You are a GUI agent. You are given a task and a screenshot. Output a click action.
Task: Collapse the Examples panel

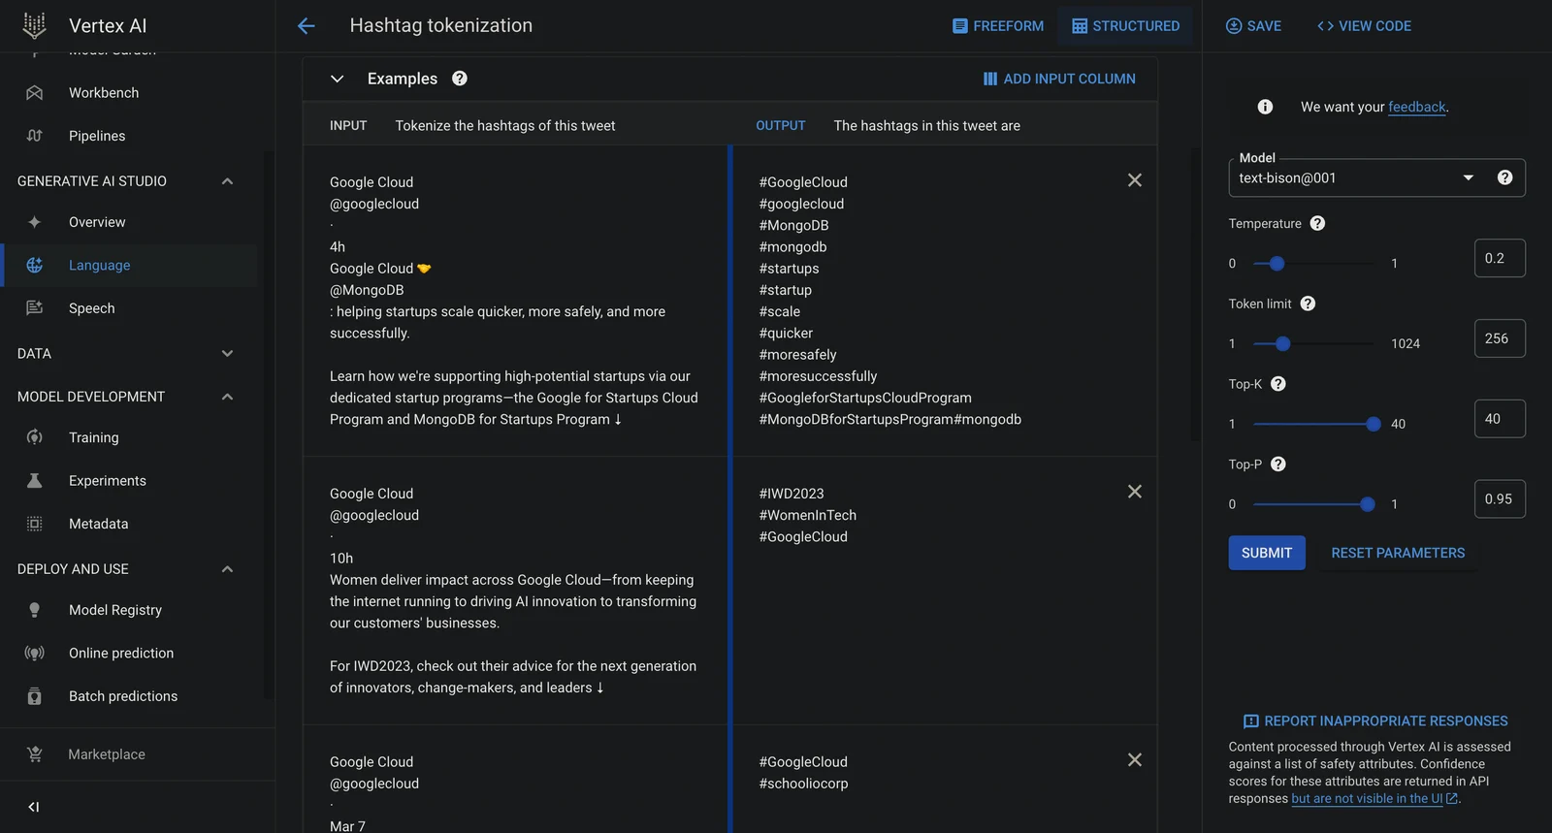(337, 79)
